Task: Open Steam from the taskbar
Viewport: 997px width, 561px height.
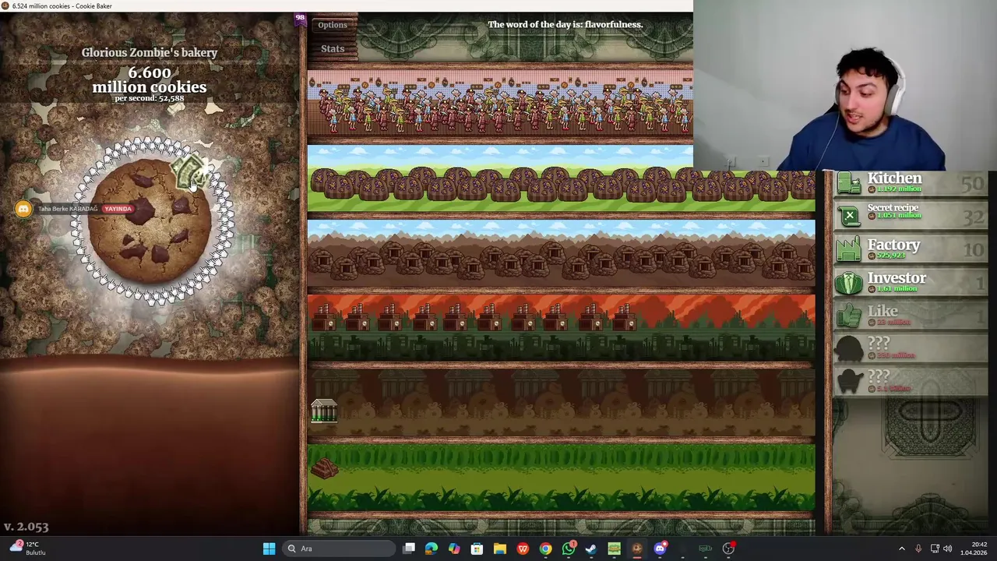Action: coord(591,549)
